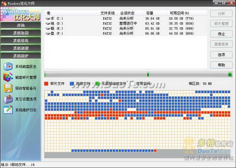The width and height of the screenshot is (236, 168).
Task: Open the 系统优化 section
Action: [x=21, y=40]
